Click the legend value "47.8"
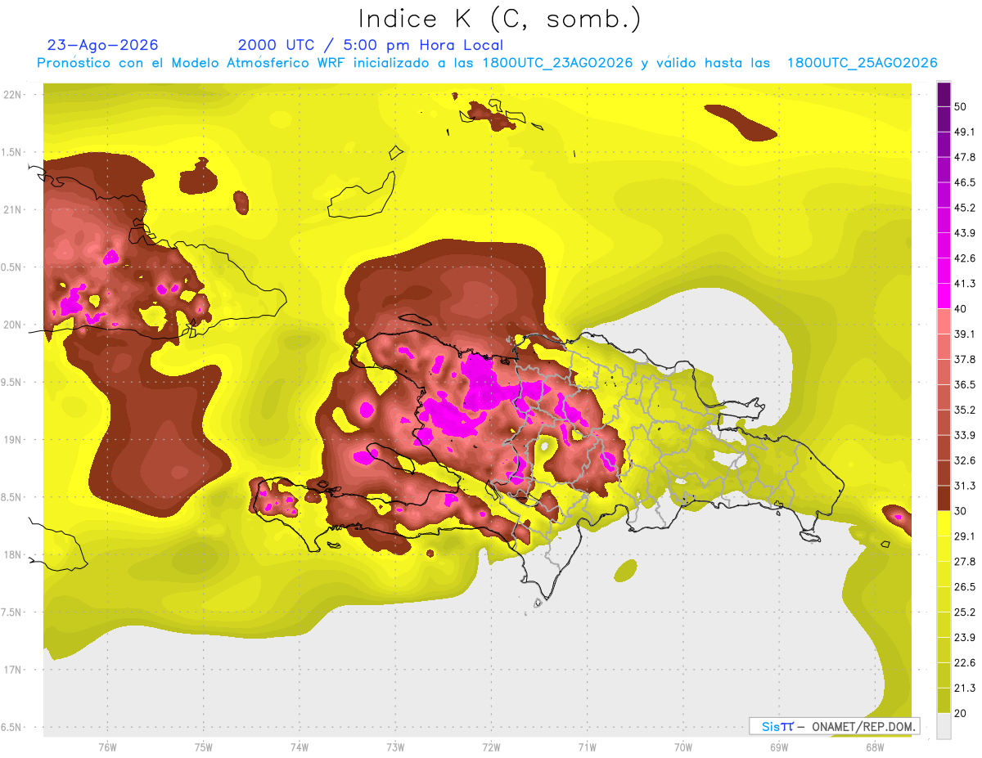982x758 pixels. (965, 158)
